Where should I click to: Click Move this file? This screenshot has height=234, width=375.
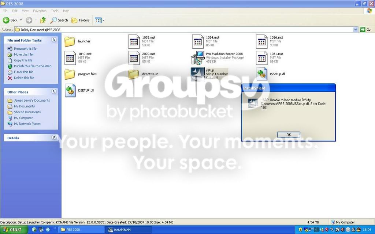(23, 54)
